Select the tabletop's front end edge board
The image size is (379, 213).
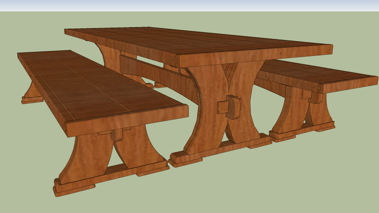point(254,55)
